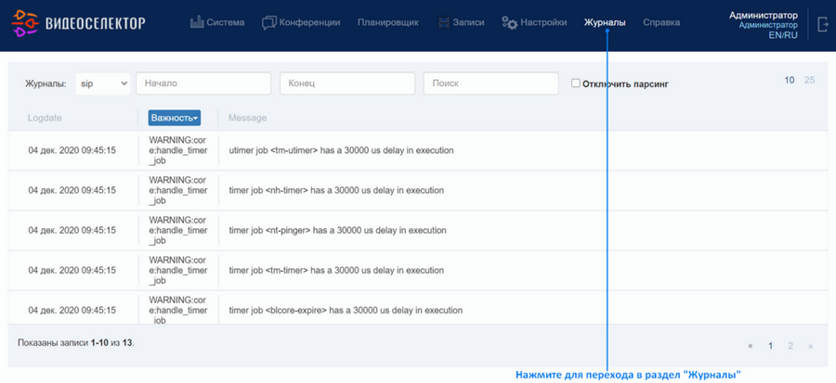836x383 pixels.
Task: Click the Настройки gears icon
Action: point(509,23)
